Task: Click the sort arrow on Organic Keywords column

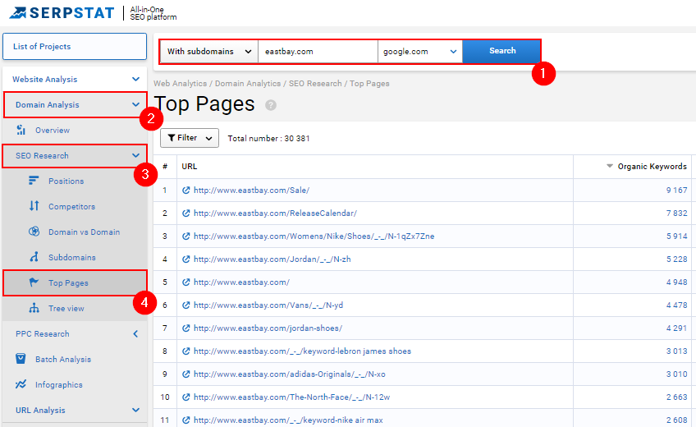Action: click(610, 166)
